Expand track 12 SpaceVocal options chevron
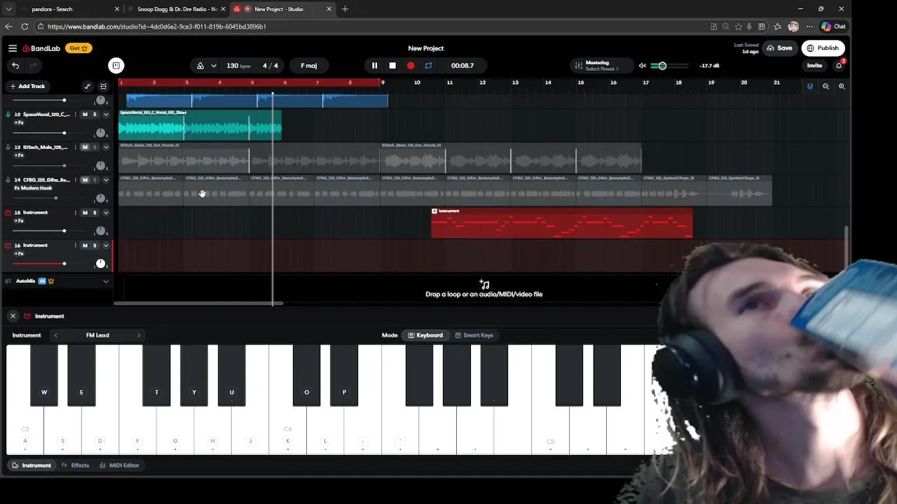The image size is (897, 504). click(x=106, y=114)
